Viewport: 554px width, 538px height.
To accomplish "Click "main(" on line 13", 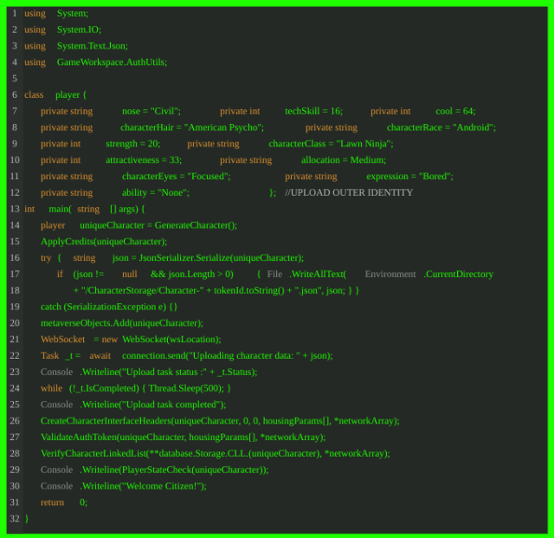I will click(x=60, y=209).
